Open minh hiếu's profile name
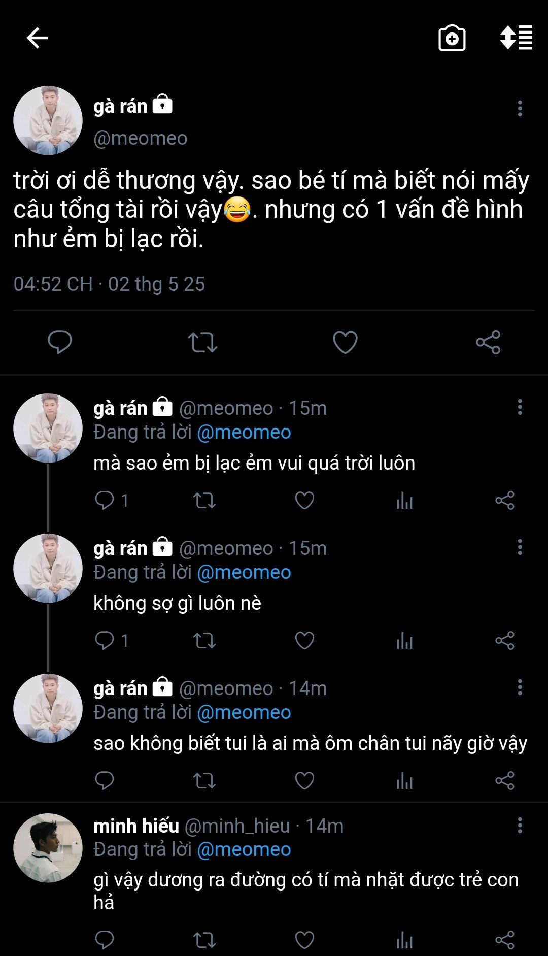Image resolution: width=548 pixels, height=956 pixels. pyautogui.click(x=136, y=826)
